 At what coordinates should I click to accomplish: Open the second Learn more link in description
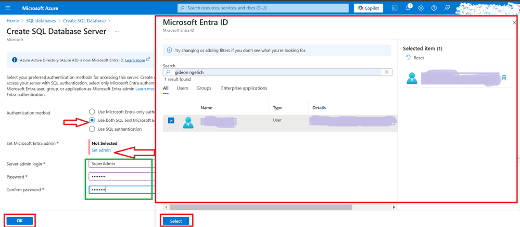click(145, 89)
